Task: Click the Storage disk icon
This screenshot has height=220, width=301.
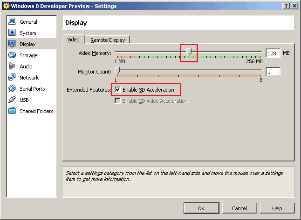Action: tap(12, 55)
